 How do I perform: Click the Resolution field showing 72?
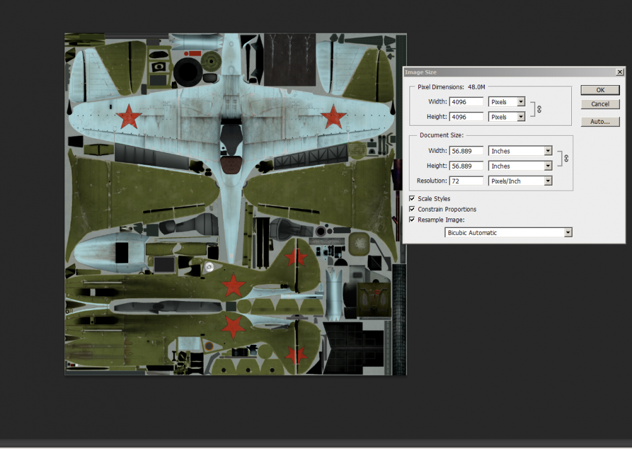click(466, 181)
